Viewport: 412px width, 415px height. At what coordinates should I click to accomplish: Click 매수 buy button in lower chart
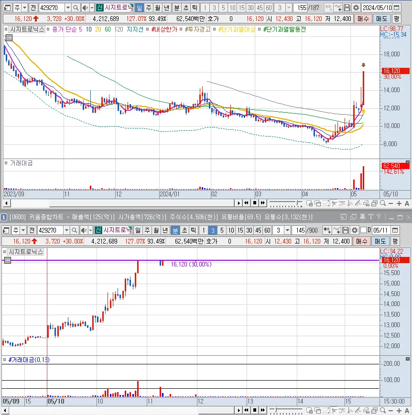pos(361,241)
